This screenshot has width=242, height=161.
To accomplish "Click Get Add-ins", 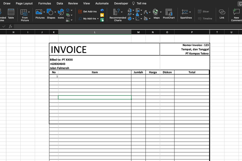I will click(x=87, y=12).
